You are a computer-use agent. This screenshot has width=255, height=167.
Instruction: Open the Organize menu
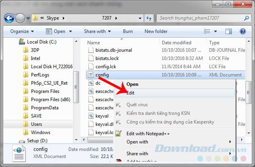22,31
